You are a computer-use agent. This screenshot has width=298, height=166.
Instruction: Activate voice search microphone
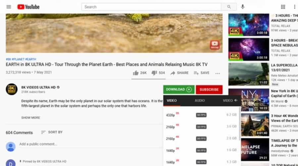coord(242,7)
